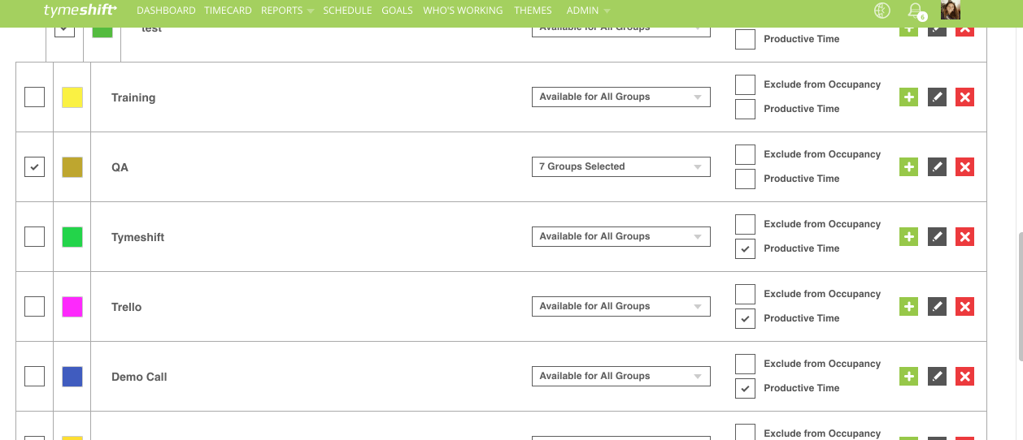
Task: Delete the Tymeshift row with red X
Action: tap(964, 237)
